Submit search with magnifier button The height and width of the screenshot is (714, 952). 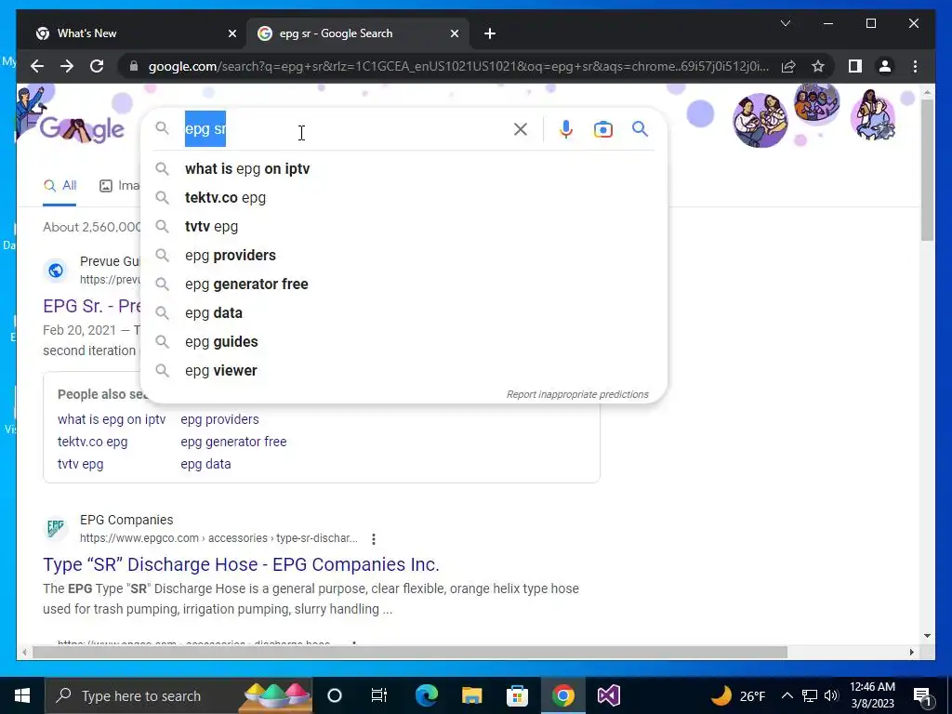pos(640,128)
